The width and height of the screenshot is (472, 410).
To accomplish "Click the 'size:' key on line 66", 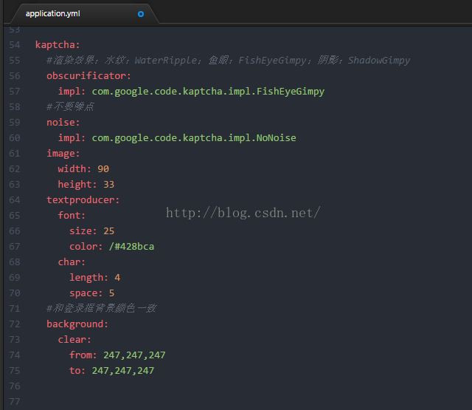I will [83, 231].
